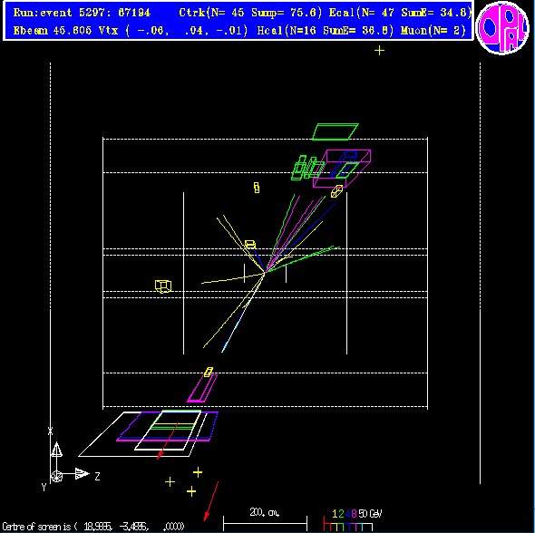
Task: Click the Hcal(N=16 SumE= 36.8) header readout
Action: click(326, 31)
